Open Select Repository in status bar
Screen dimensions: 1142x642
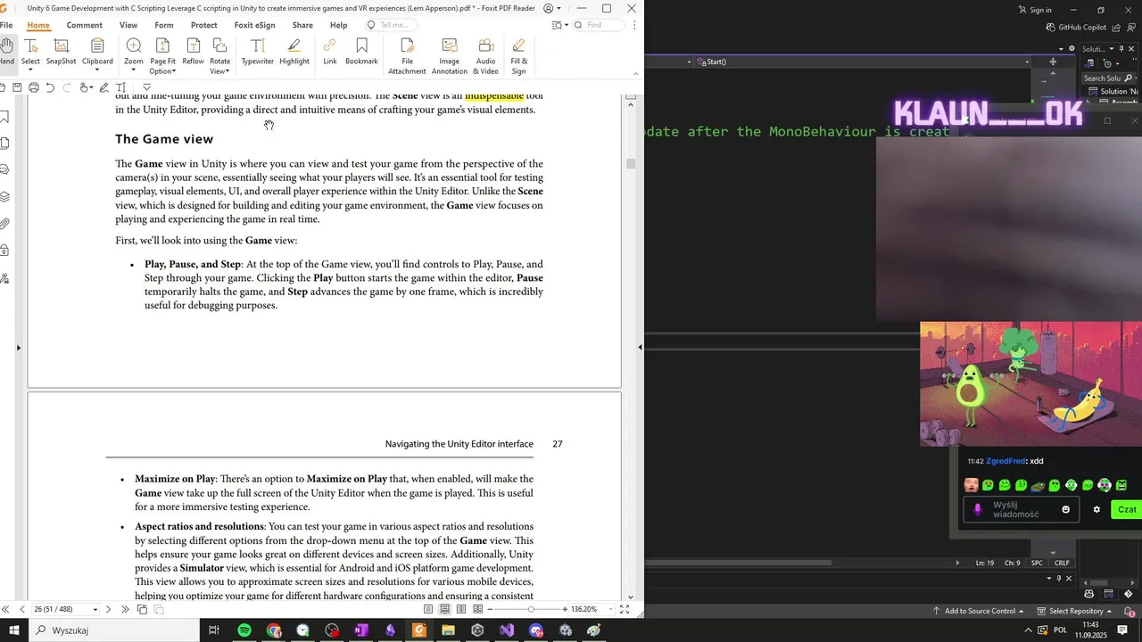click(x=1076, y=611)
